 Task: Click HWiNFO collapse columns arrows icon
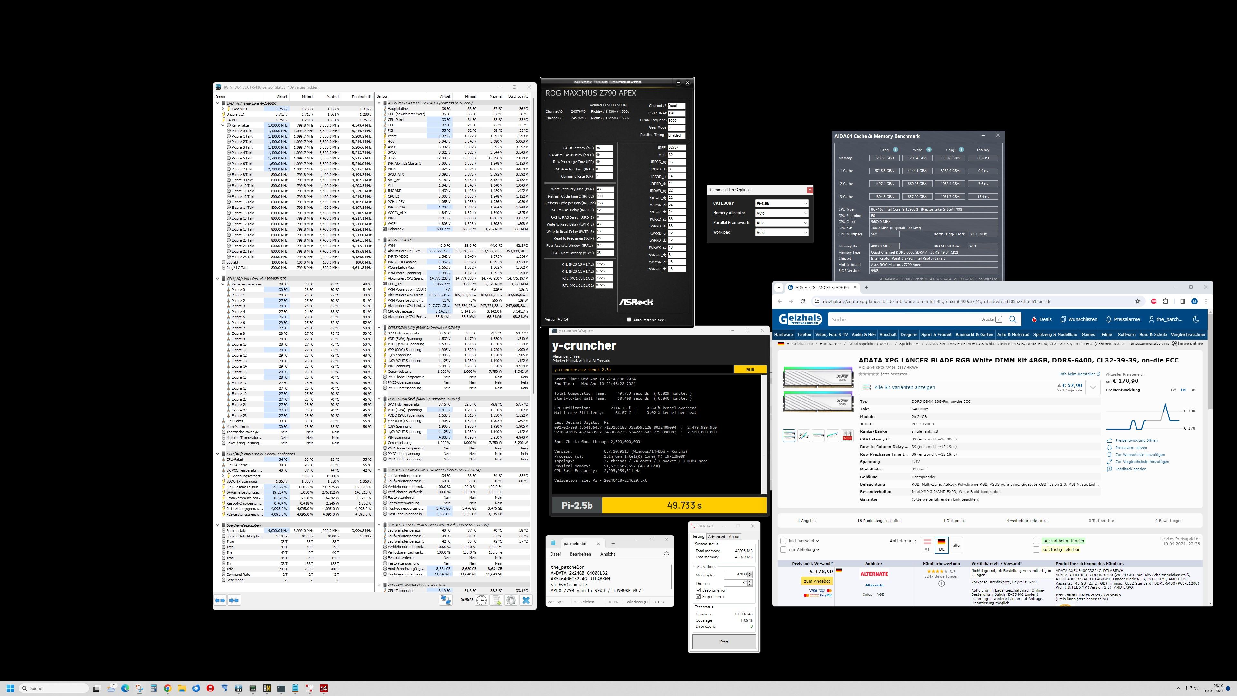click(234, 600)
